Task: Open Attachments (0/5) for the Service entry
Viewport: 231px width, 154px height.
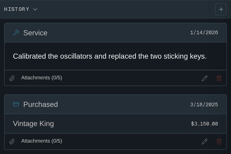Action: coord(41,78)
